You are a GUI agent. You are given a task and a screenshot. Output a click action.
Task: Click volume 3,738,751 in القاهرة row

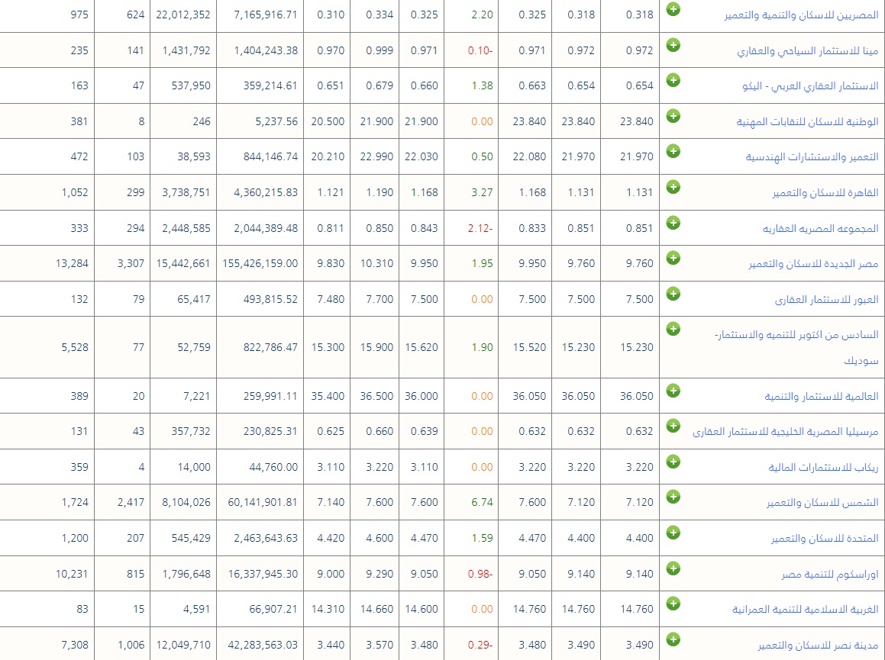pyautogui.click(x=186, y=192)
